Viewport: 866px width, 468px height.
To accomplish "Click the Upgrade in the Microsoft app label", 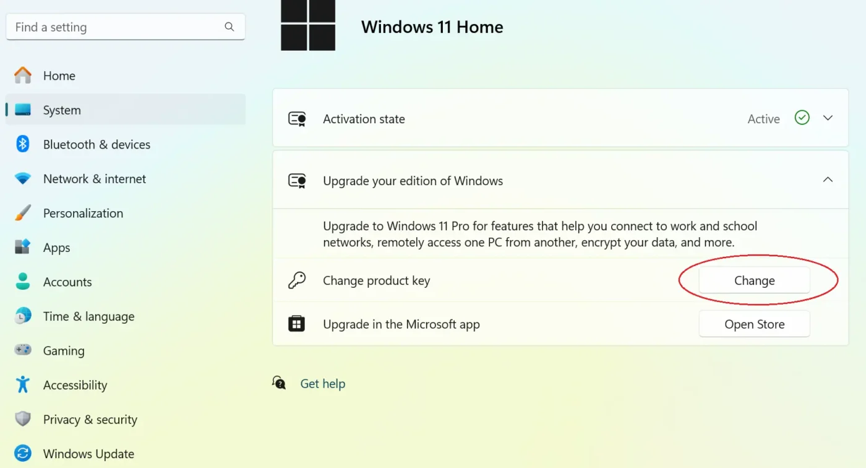I will [x=401, y=324].
